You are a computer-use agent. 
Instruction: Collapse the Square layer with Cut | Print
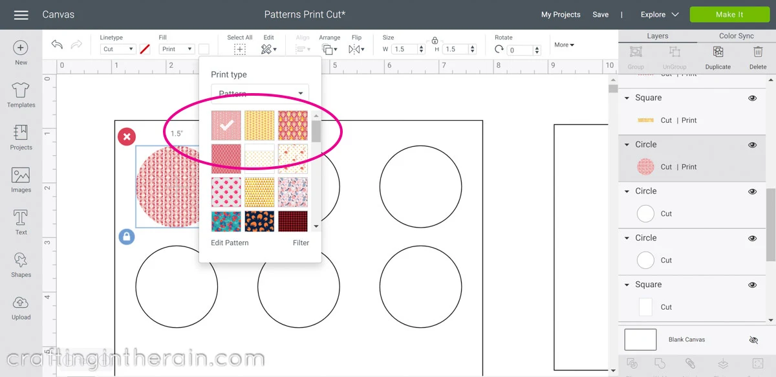[627, 98]
